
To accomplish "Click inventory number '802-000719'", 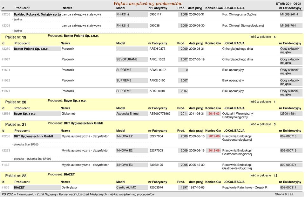I will coord(288,151).
